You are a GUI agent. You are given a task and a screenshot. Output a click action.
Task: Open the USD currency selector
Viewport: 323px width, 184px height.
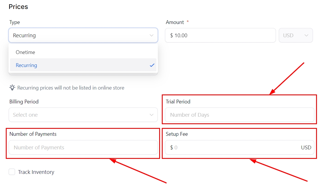pos(295,36)
